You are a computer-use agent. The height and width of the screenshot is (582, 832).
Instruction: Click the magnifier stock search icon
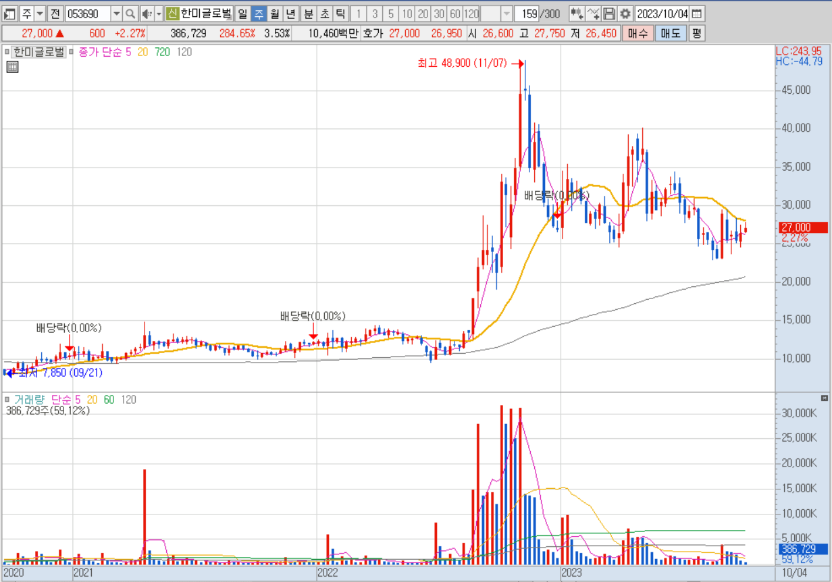click(x=130, y=14)
